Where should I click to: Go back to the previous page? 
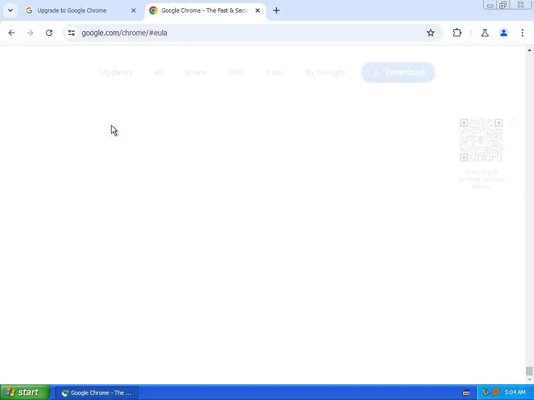click(x=11, y=33)
